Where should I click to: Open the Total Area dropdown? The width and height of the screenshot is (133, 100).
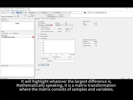[x=47, y=13]
